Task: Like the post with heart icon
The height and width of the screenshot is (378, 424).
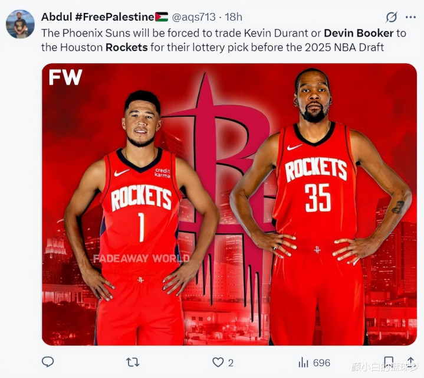Action: click(218, 362)
